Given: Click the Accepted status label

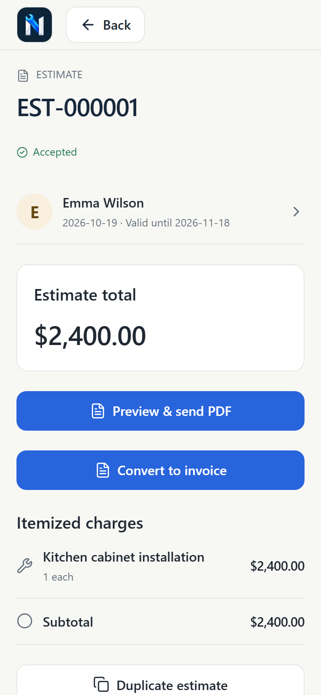Looking at the screenshot, I should pos(55,152).
